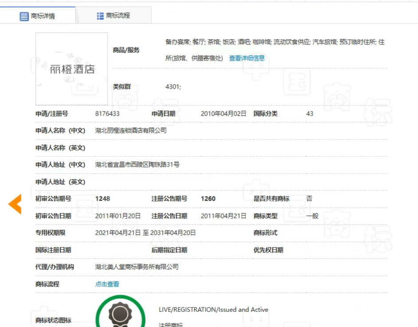Image resolution: width=418 pixels, height=327 pixels.
Task: Select agency name 湖北美人堂商标事务所有限公司
Action: point(137,267)
